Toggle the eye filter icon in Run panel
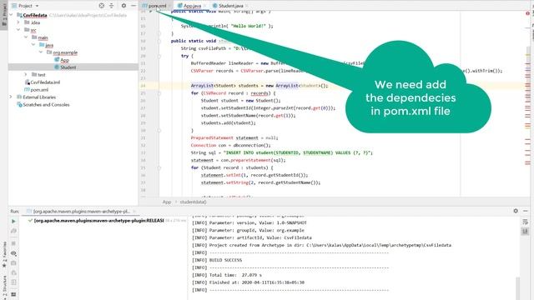 [x=13, y=253]
